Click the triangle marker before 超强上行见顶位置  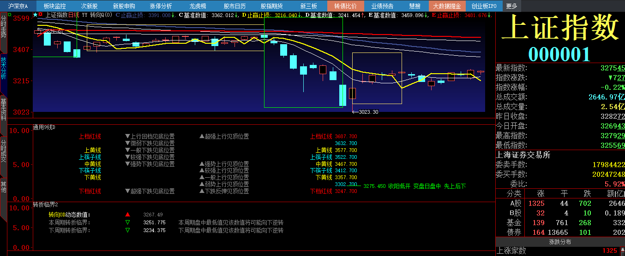[x=202, y=136]
